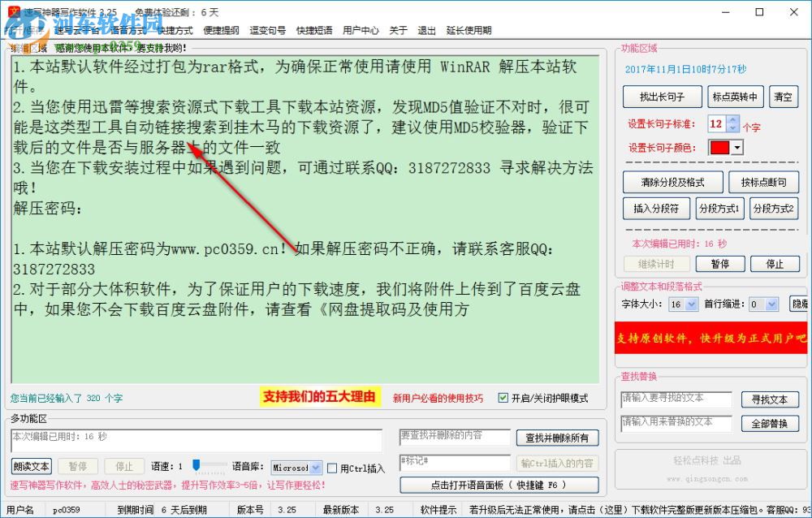Click the 6 天后到期 status bar entry

pos(184,510)
